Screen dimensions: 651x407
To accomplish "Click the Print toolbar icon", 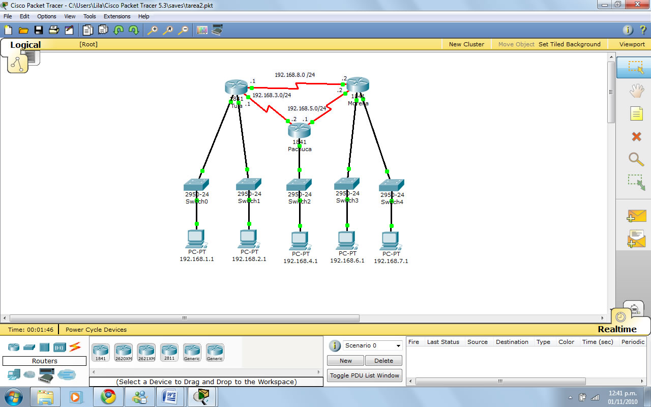I will coord(54,30).
